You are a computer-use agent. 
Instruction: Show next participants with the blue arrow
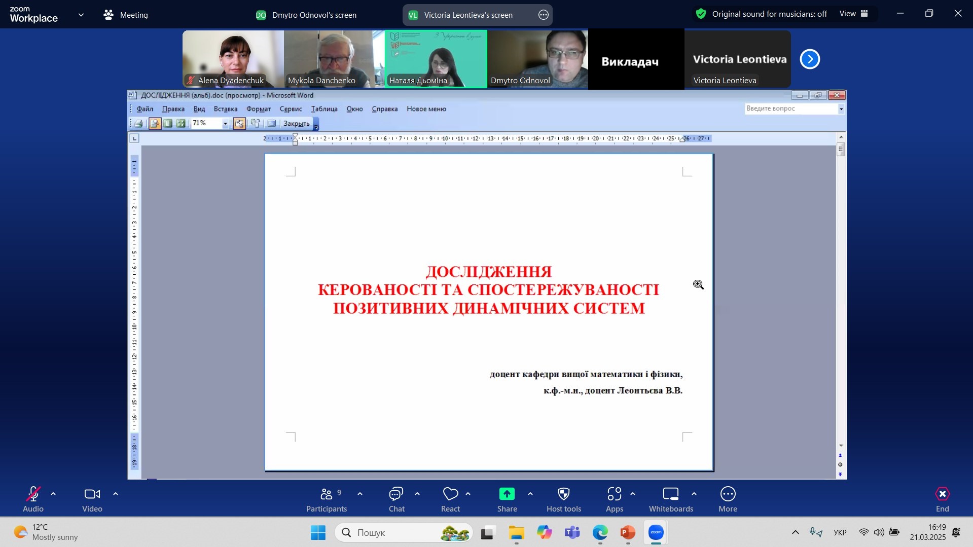tap(809, 59)
